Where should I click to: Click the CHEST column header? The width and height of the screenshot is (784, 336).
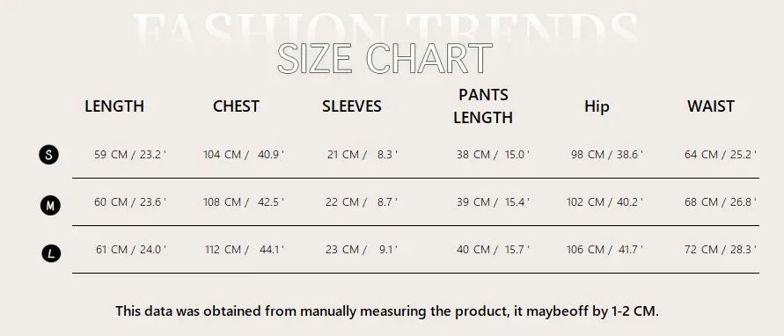click(236, 106)
